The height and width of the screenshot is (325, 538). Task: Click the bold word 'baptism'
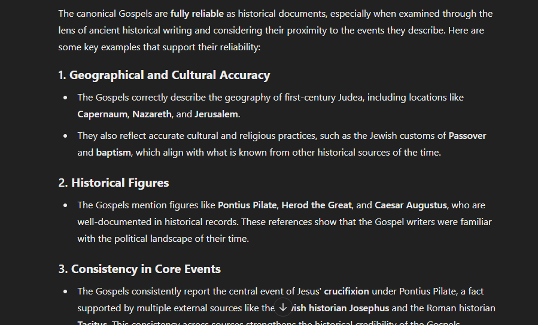tap(113, 153)
